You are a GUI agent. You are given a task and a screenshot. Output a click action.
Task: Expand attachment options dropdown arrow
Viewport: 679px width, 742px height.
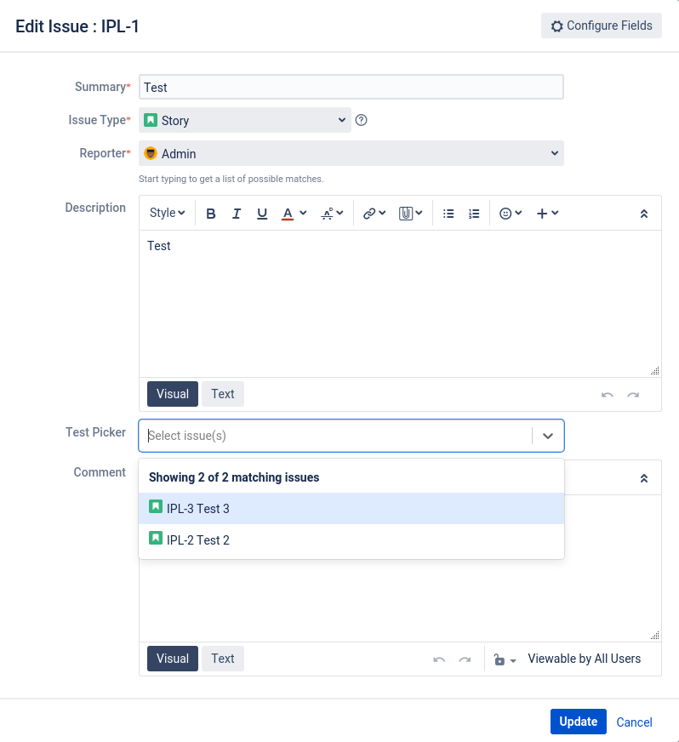(x=419, y=213)
